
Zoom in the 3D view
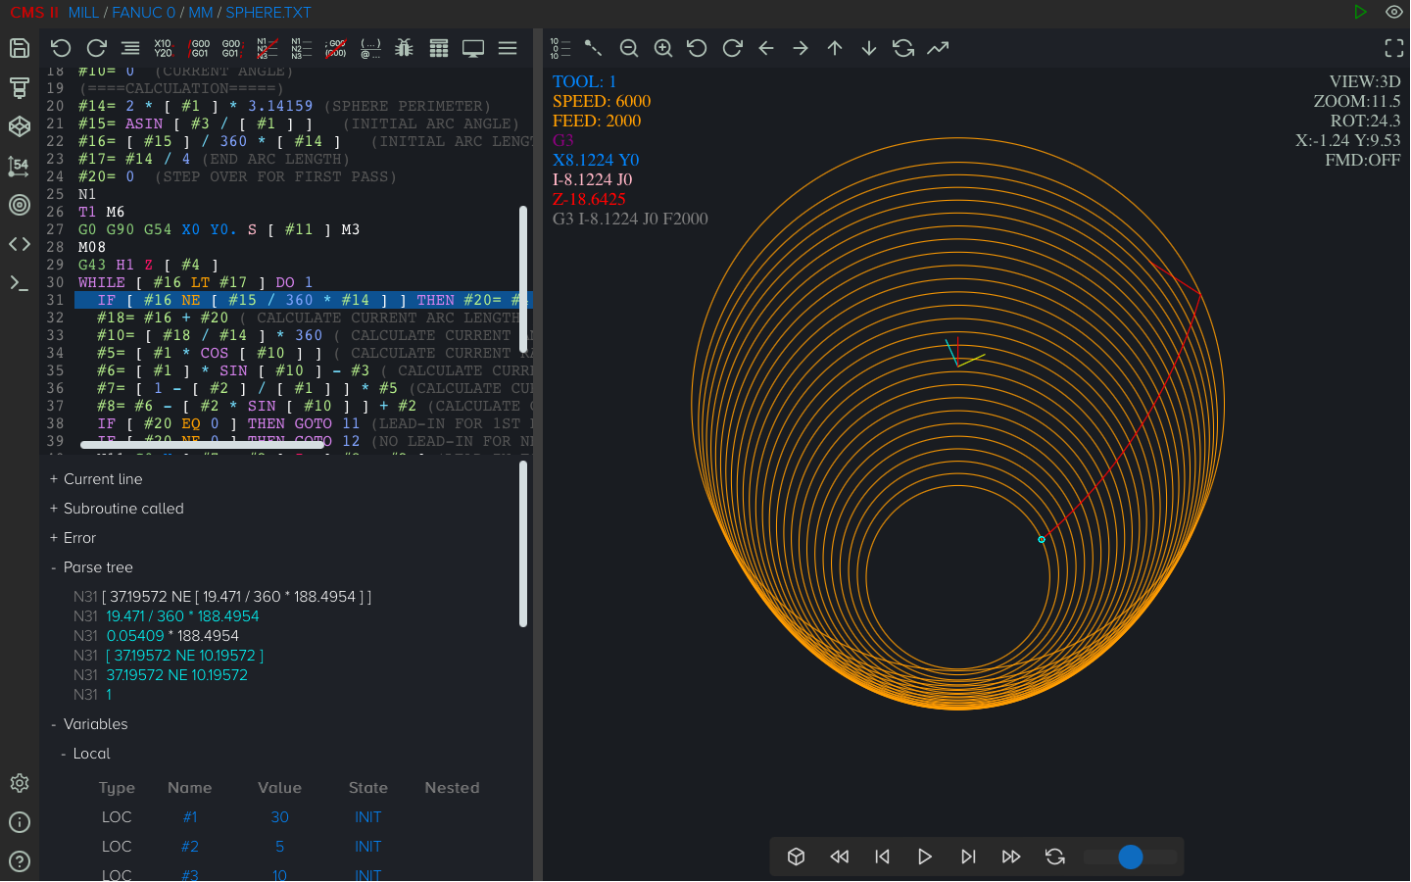tap(663, 48)
